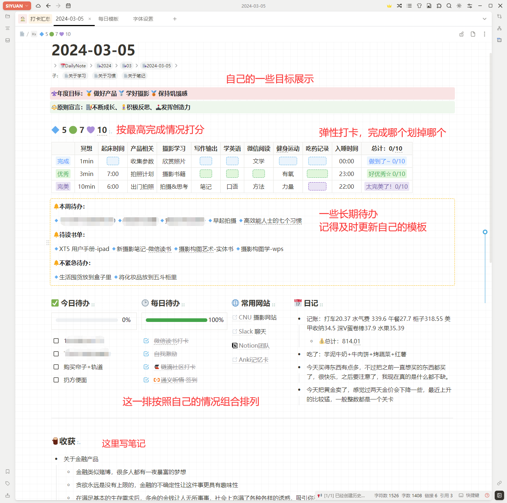Click the document icon in the breadcrumb bar

click(22, 34)
